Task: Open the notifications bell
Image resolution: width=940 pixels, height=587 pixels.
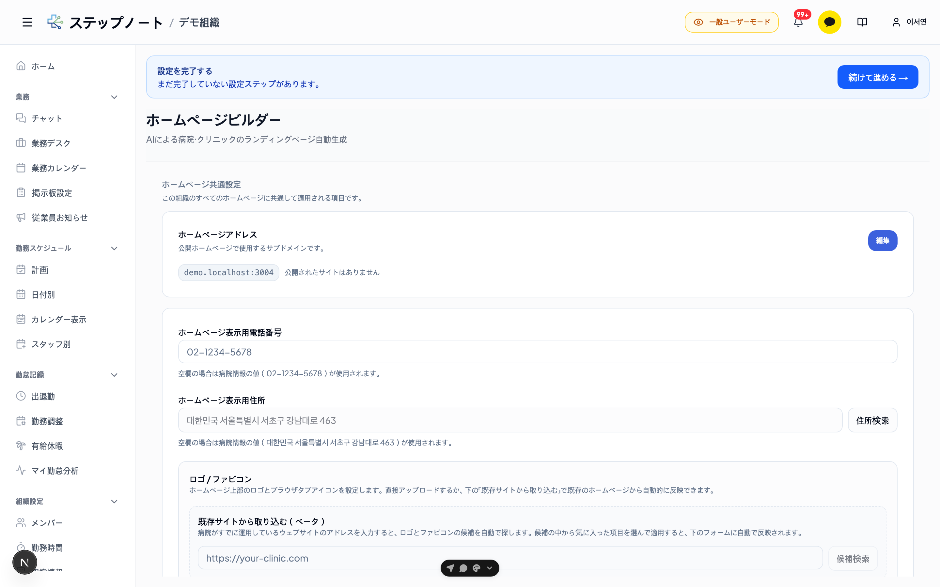Action: [x=798, y=23]
